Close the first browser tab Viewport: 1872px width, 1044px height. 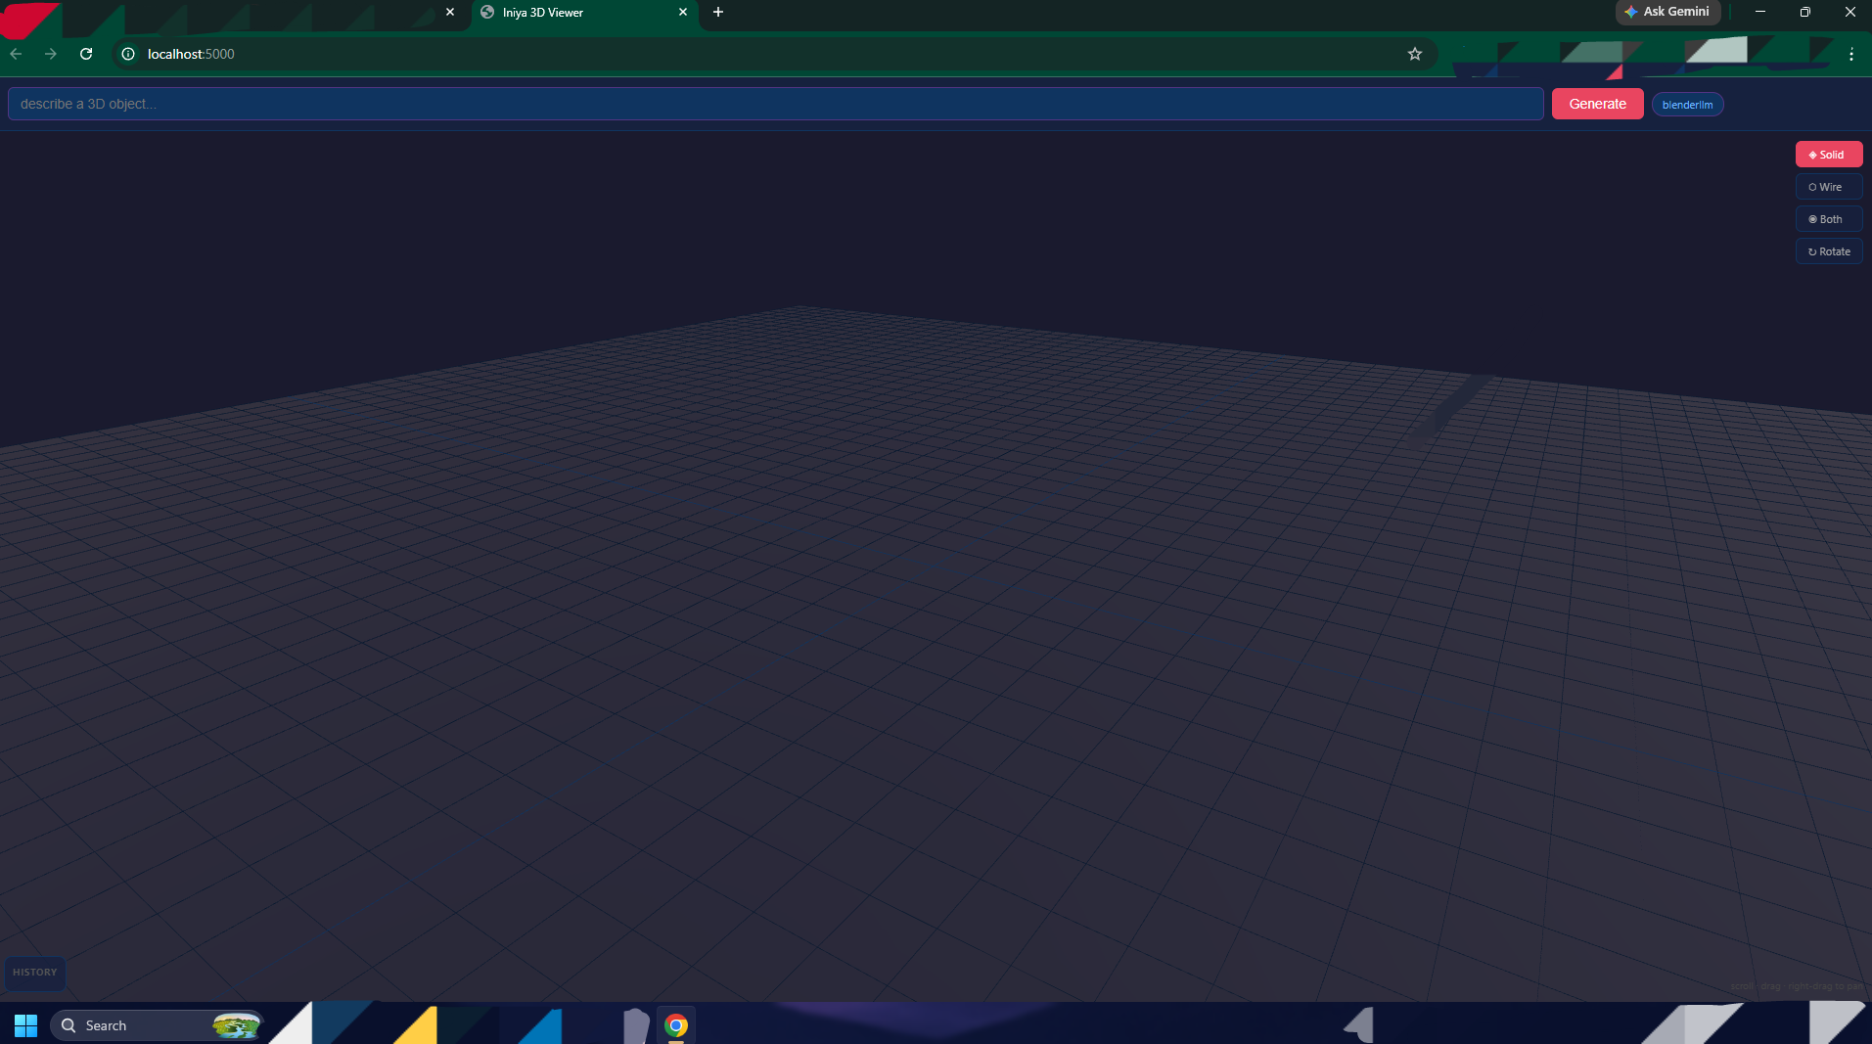[x=450, y=12]
